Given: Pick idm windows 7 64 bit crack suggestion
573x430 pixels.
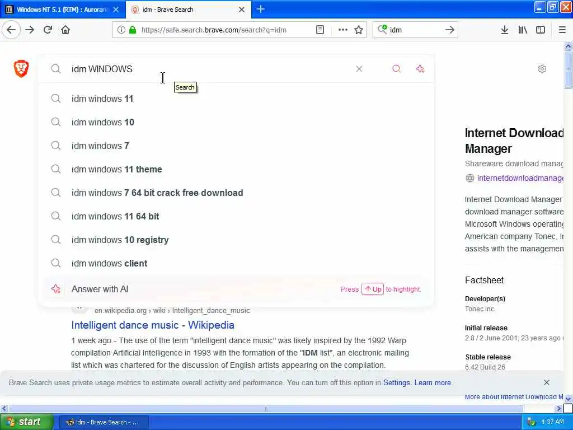Looking at the screenshot, I should 236,193.
